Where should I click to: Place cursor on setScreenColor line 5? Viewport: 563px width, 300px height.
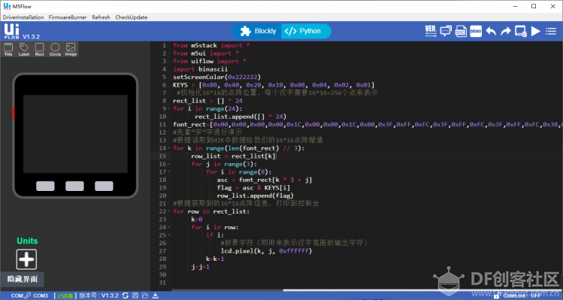pyautogui.click(x=217, y=77)
